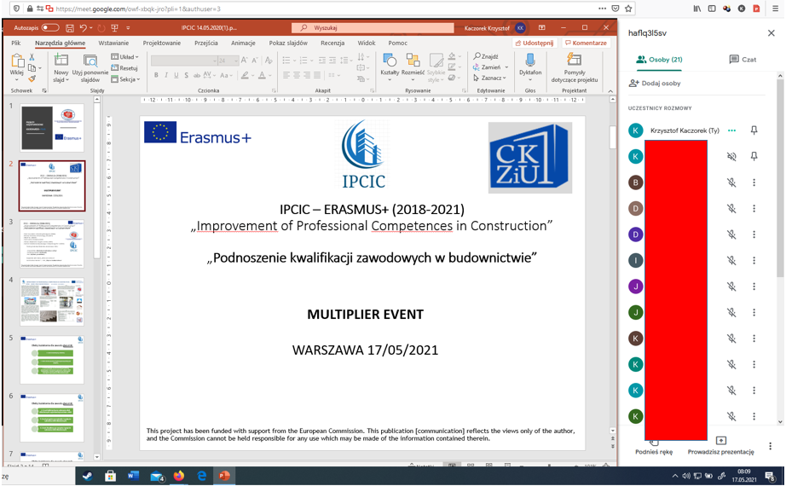
Task: Select slide 5 thumbnail
Action: (52, 360)
